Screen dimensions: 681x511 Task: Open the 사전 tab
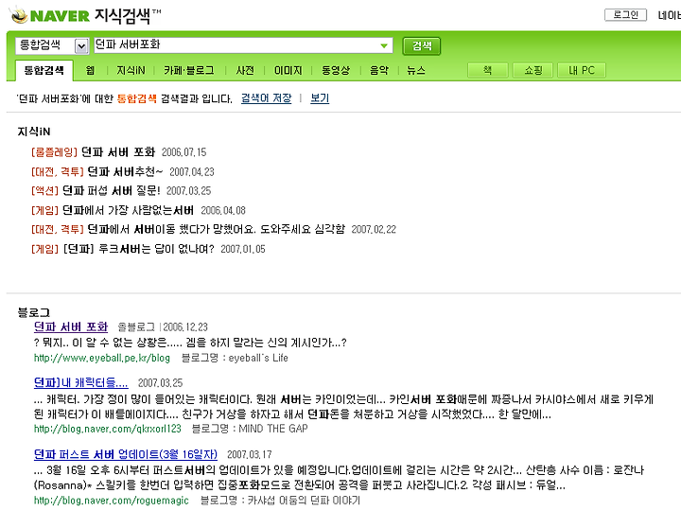[x=245, y=70]
